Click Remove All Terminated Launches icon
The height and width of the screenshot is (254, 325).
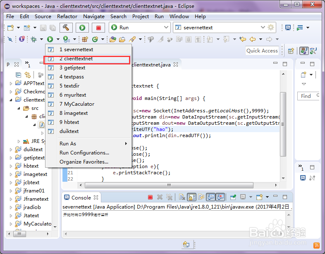click(x=170, y=197)
